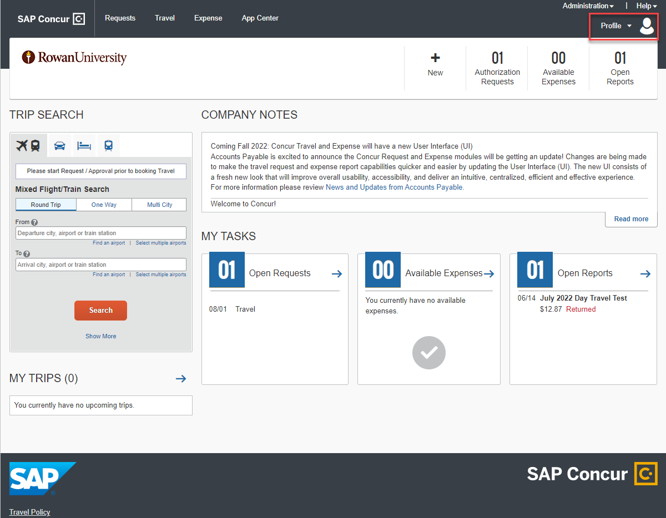Click the Open Reports arrow icon
The image size is (666, 518).
(x=645, y=274)
